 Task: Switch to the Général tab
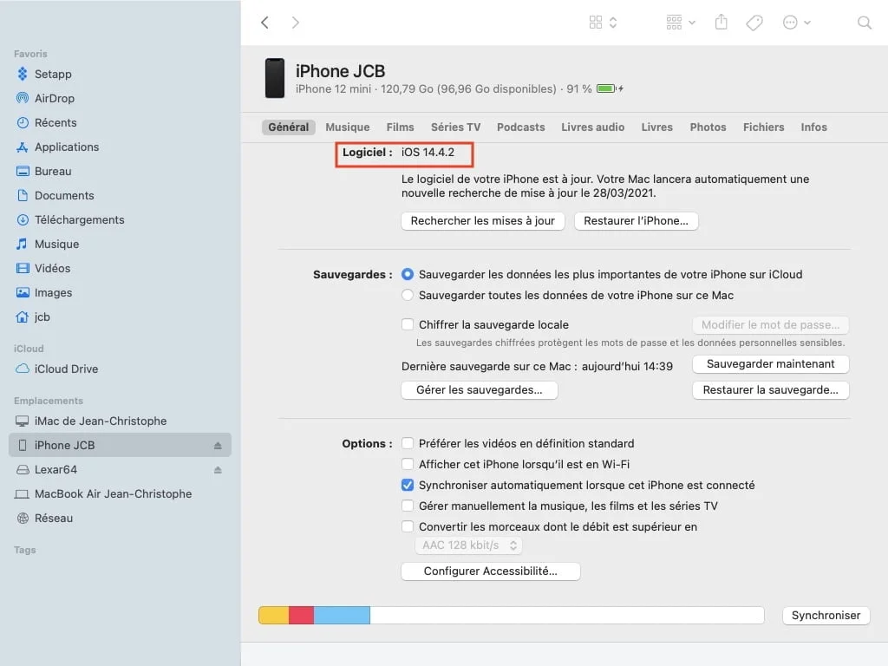[288, 127]
